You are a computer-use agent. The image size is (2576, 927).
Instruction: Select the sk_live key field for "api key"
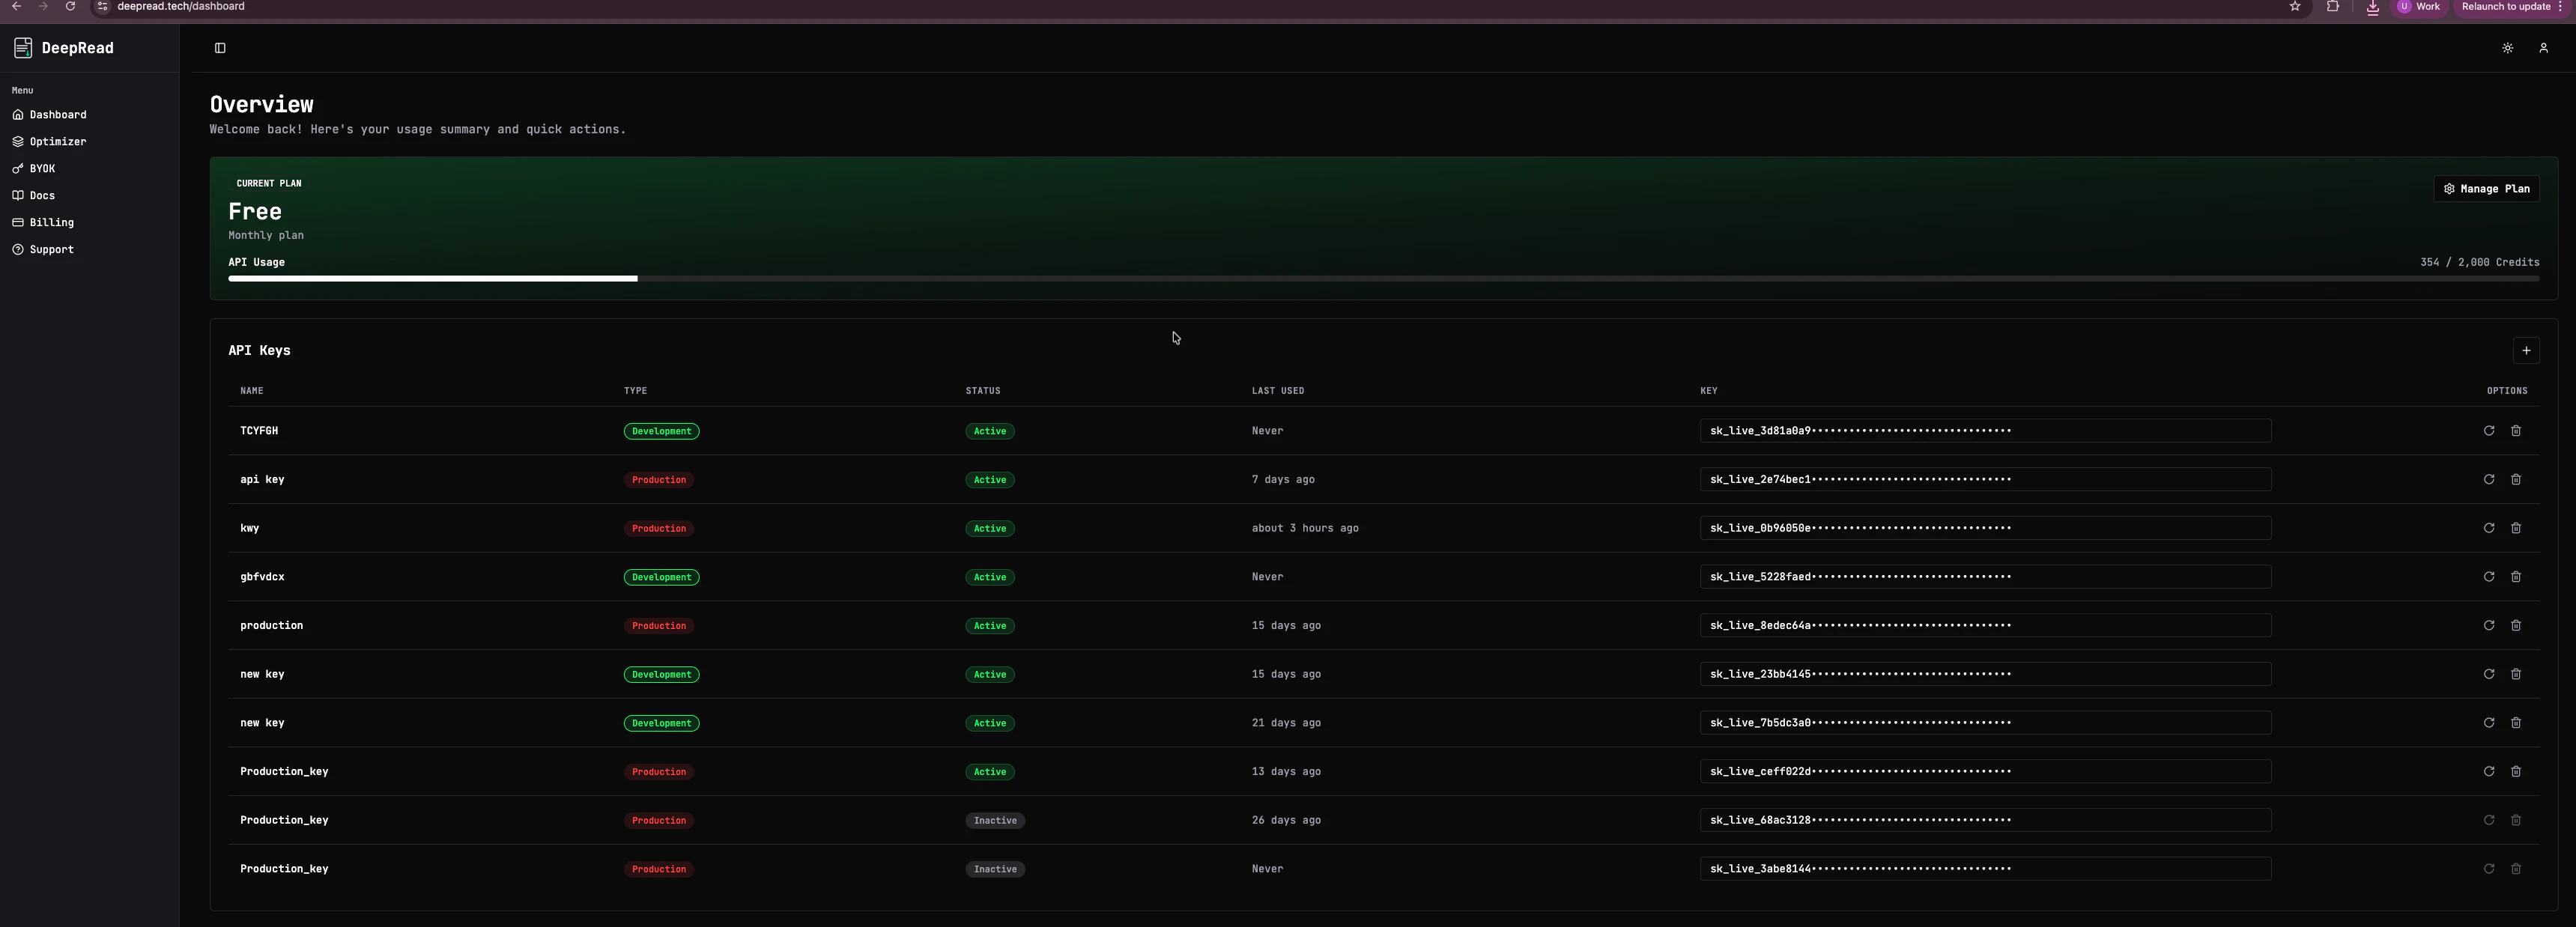click(1985, 479)
